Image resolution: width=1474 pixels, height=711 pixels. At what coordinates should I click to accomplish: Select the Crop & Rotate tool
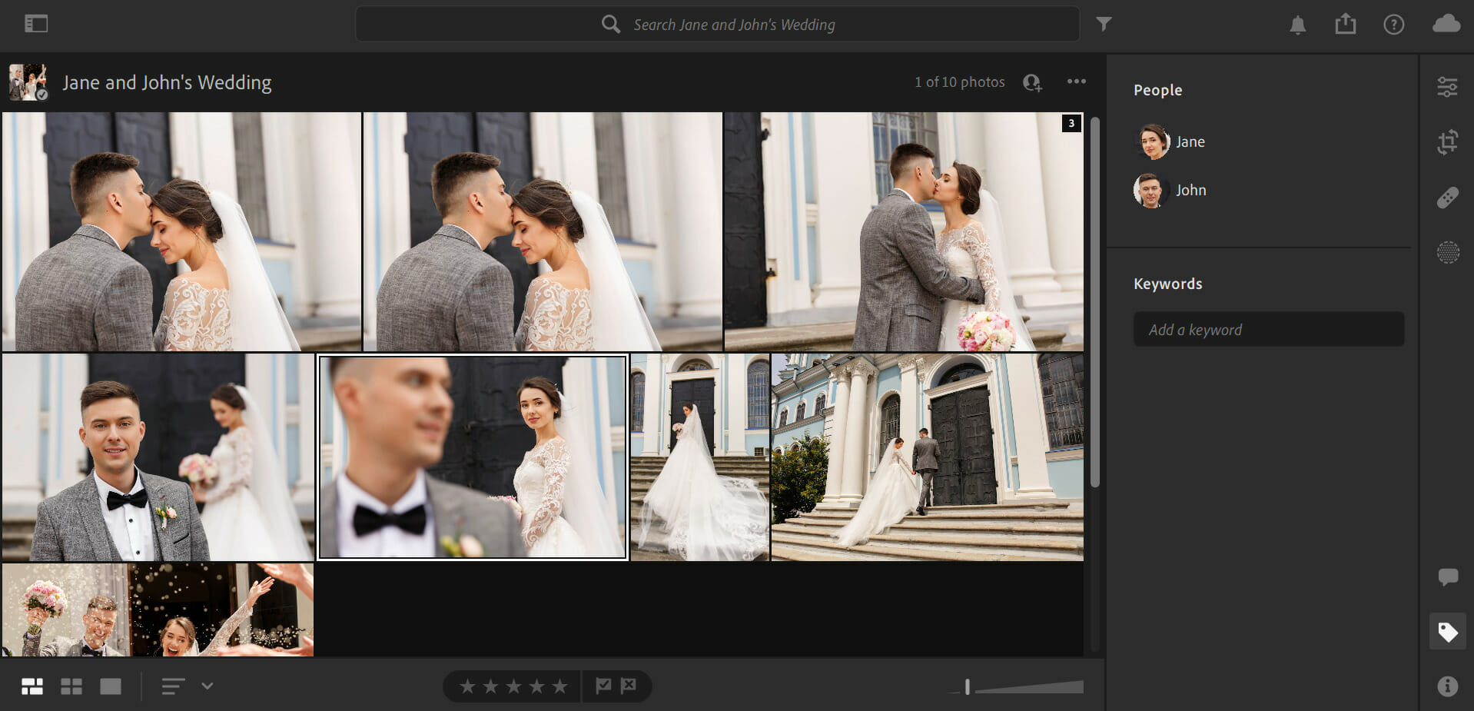[x=1447, y=142]
